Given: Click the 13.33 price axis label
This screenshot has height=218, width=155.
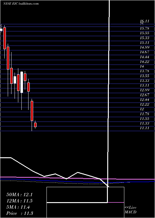Looking at the screenshot, I should (x=144, y=80).
